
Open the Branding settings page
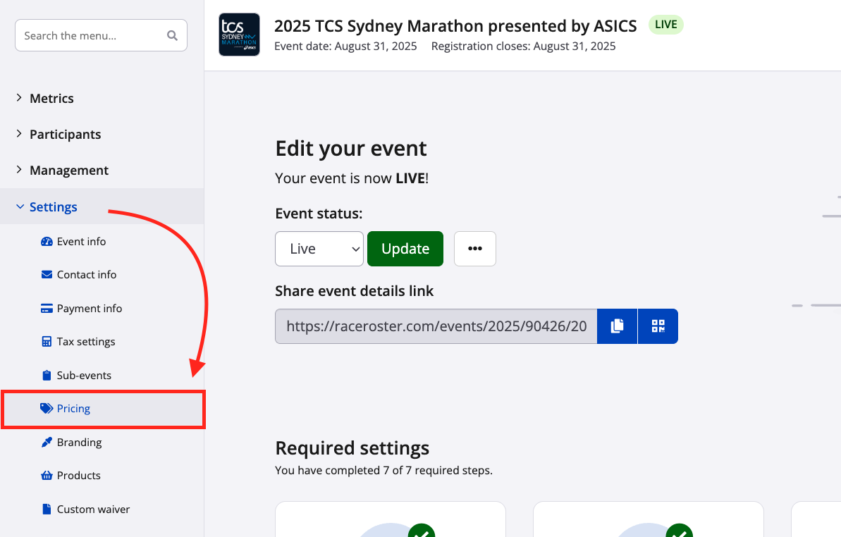click(79, 443)
